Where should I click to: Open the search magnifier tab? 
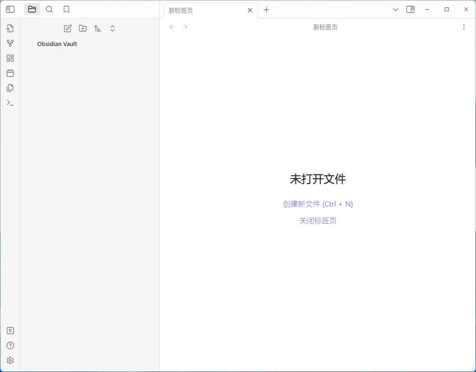pos(49,9)
